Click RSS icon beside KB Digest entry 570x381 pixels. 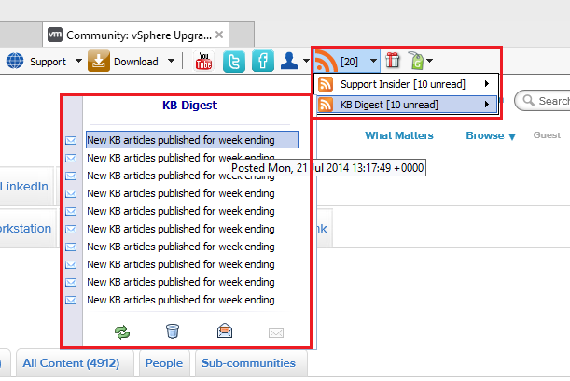point(326,105)
